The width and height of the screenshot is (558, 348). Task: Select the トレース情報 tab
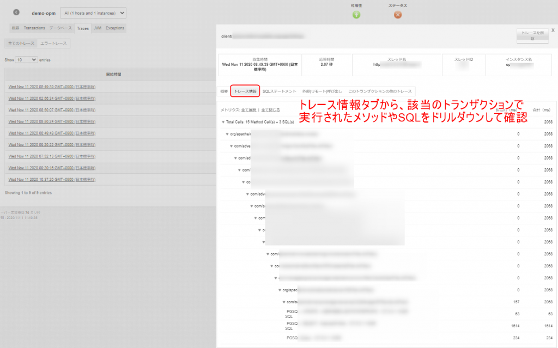[x=245, y=91]
